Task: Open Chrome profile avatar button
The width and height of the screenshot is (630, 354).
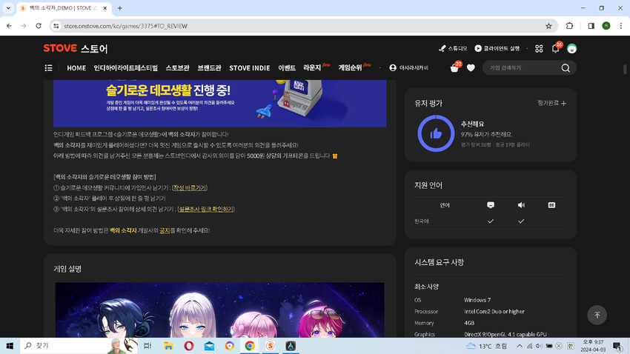Action: click(x=606, y=26)
